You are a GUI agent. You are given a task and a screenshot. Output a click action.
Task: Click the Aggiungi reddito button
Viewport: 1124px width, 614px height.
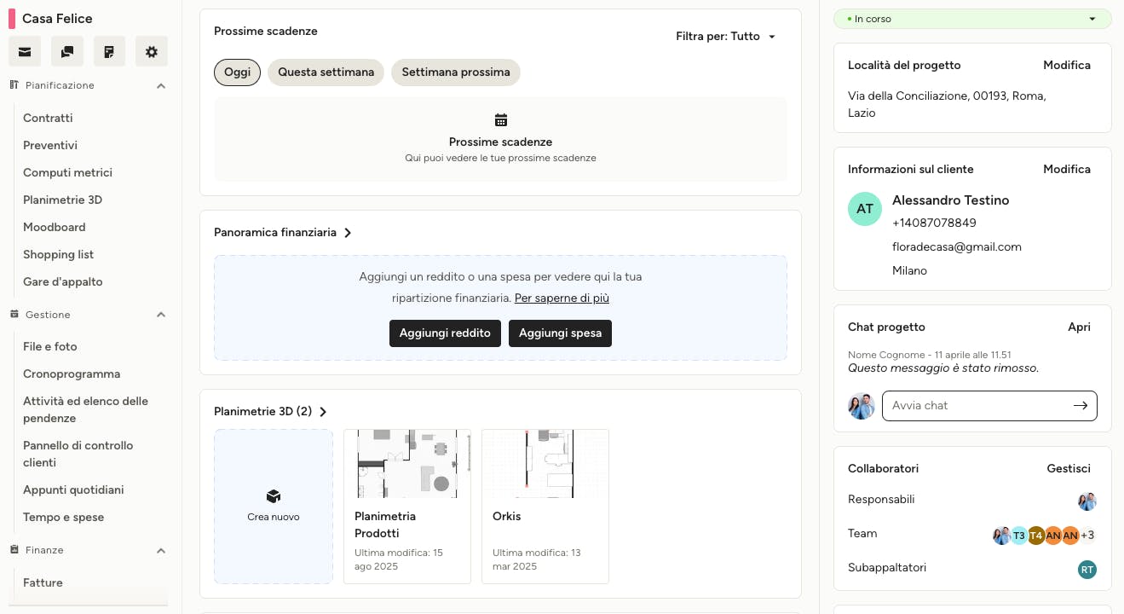point(445,333)
